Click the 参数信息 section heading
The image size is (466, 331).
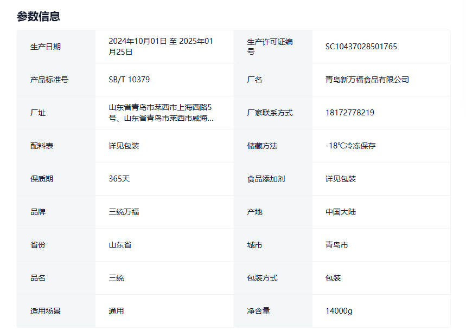tap(39, 16)
